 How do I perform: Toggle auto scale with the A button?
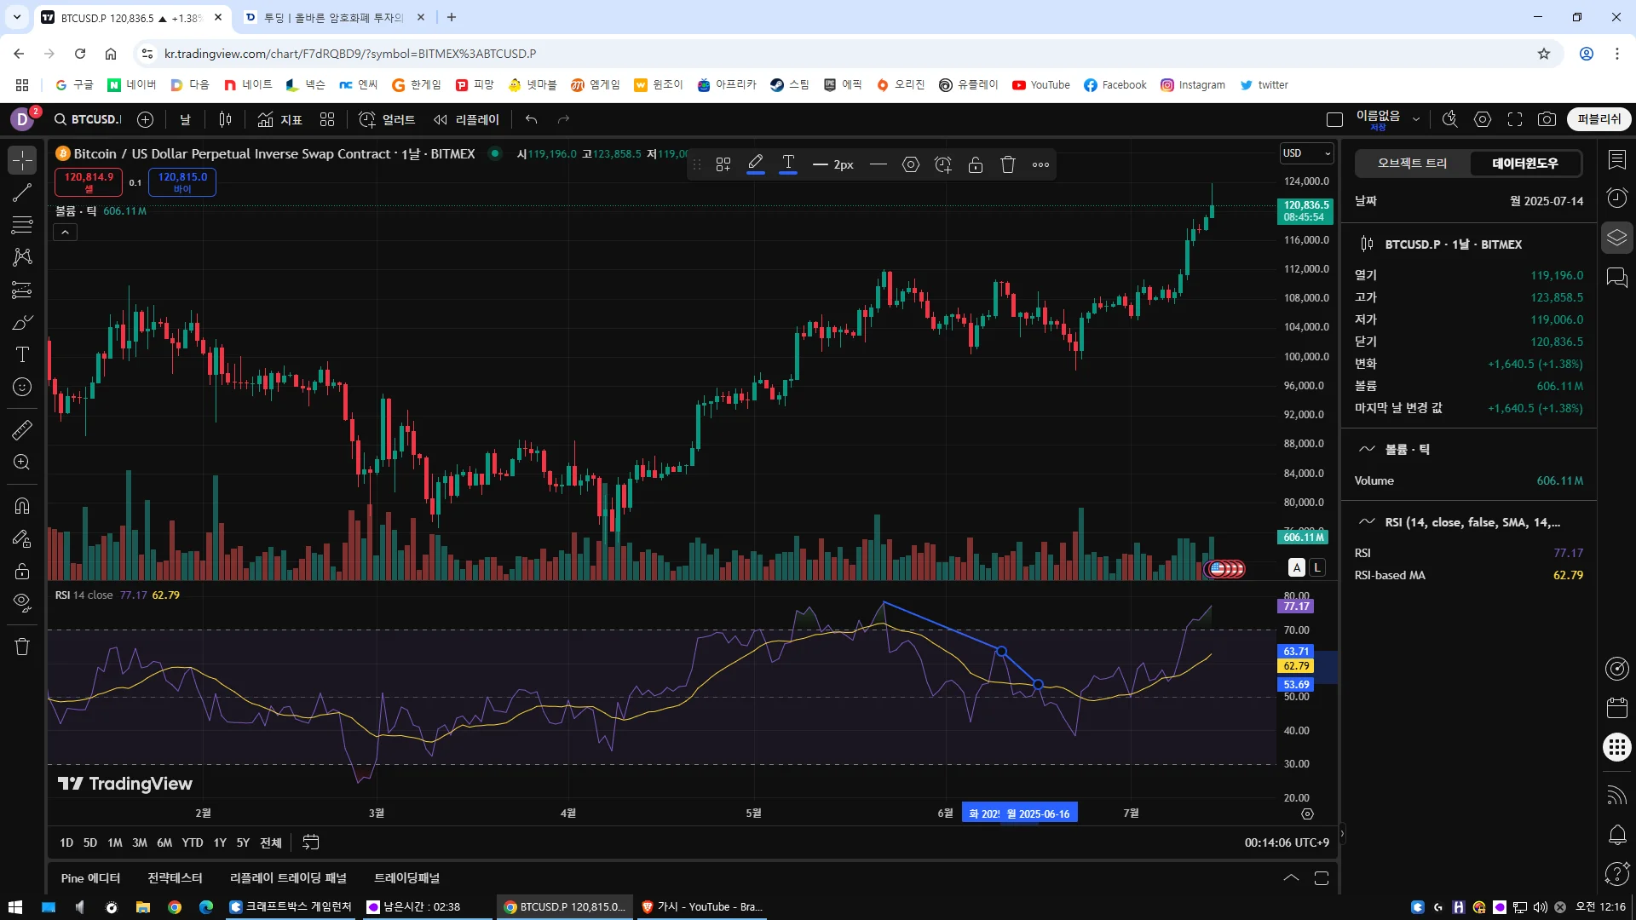coord(1297,567)
